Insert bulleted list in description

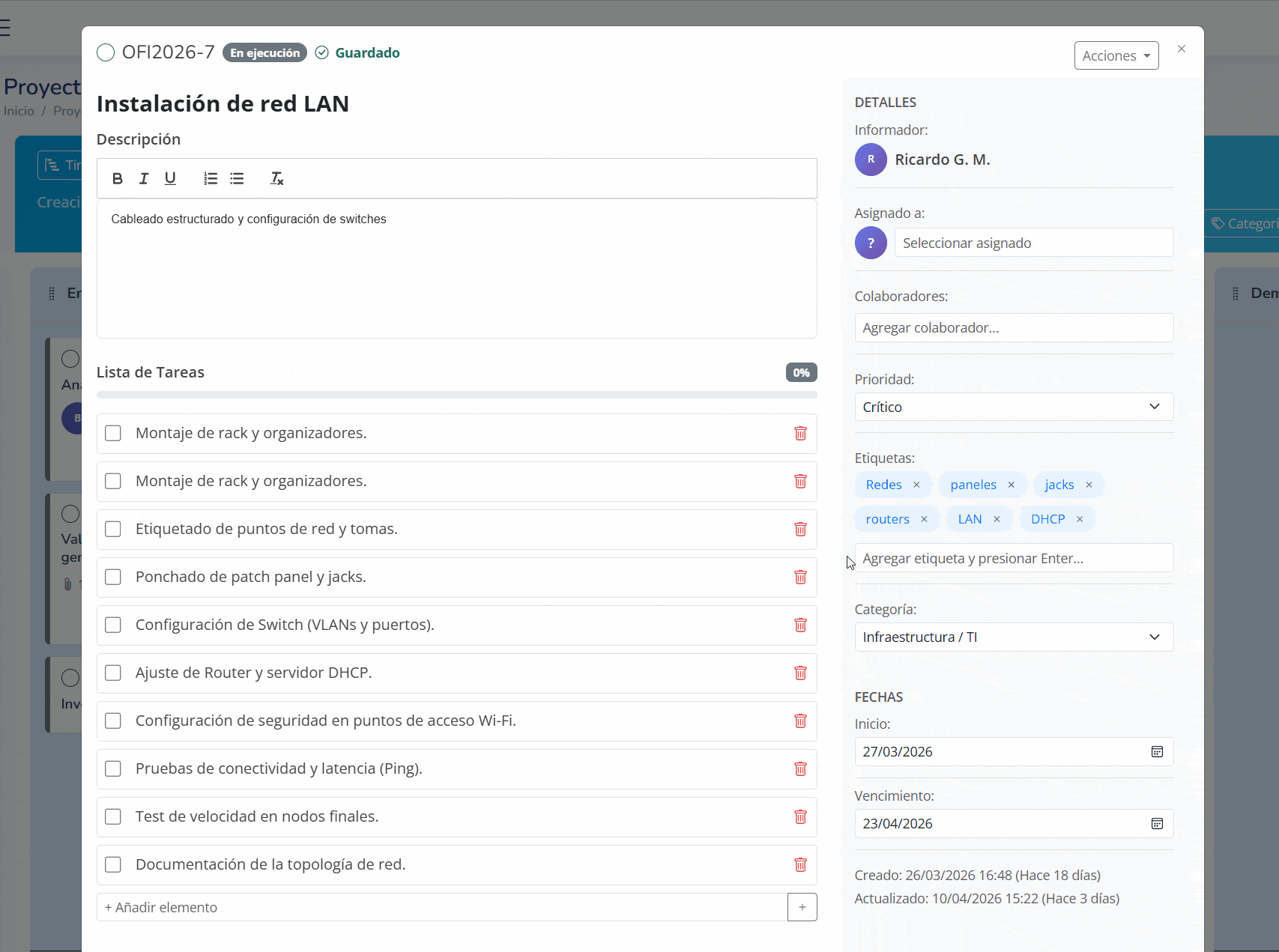pos(237,178)
